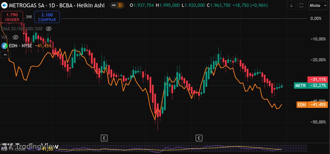Screen dimensions: 330x154
Task: Select the EMA 20/50/100/200 indicator label
Action: [x=22, y=29]
